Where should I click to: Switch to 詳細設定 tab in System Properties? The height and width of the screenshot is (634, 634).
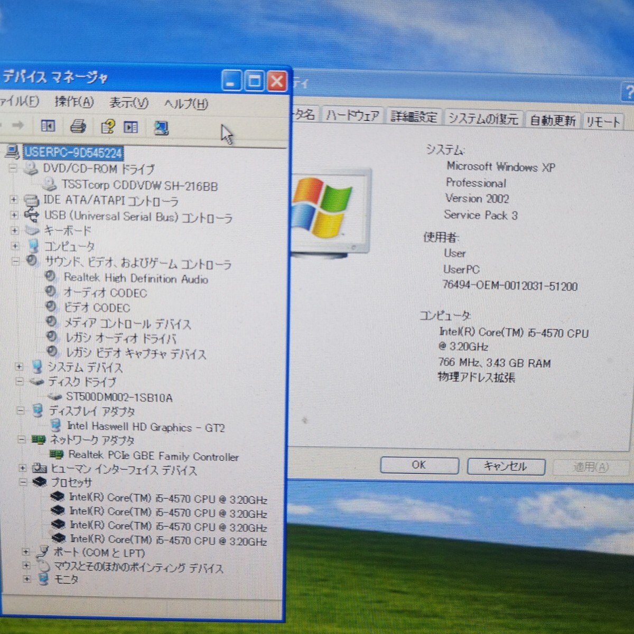[x=414, y=116]
